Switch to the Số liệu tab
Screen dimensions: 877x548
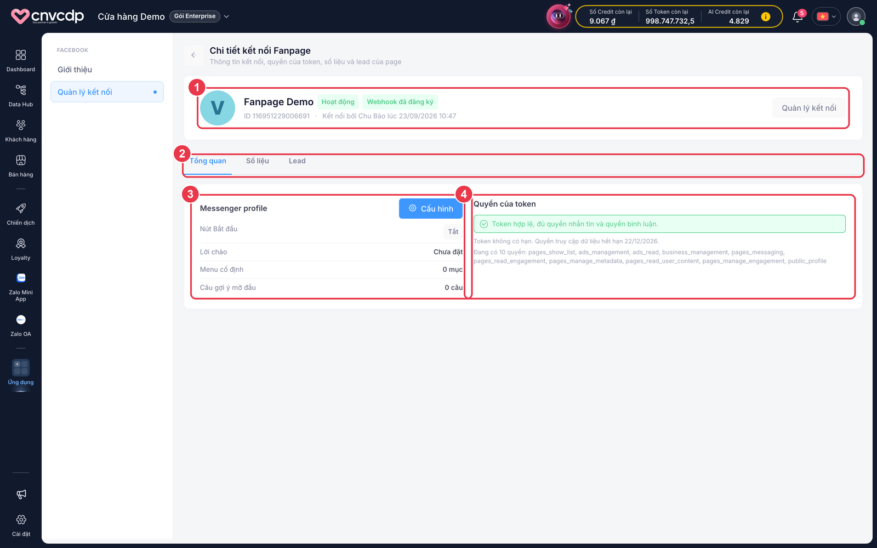coord(258,161)
